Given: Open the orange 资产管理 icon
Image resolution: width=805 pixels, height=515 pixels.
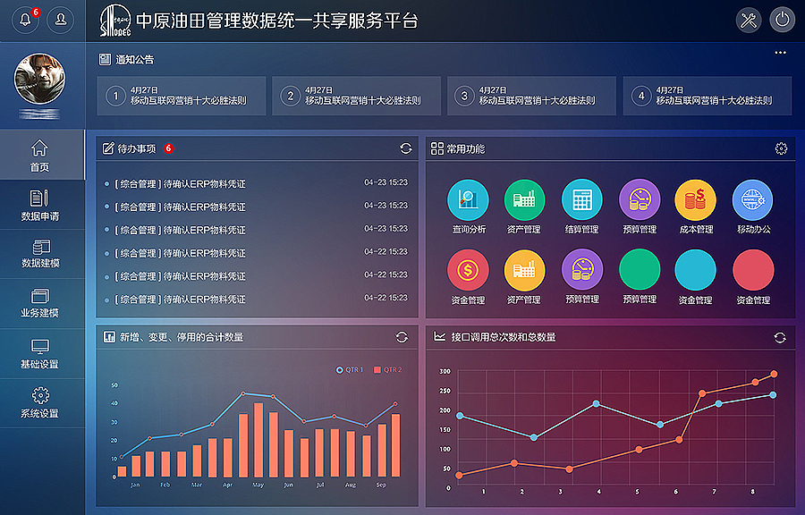Looking at the screenshot, I should click(x=524, y=270).
